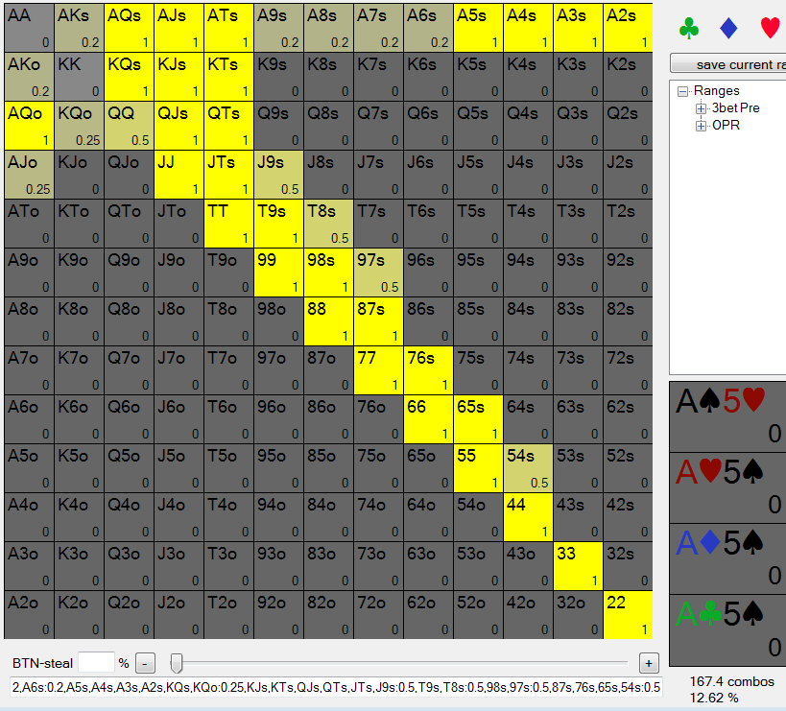Click the 76s hand cell
Screen dimensions: 786x711
click(429, 370)
